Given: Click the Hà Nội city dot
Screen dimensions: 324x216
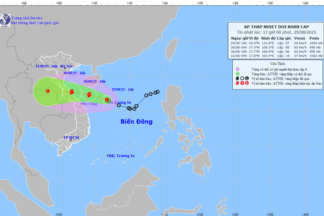Looking at the screenshot, I should pyautogui.click(x=65, y=68).
